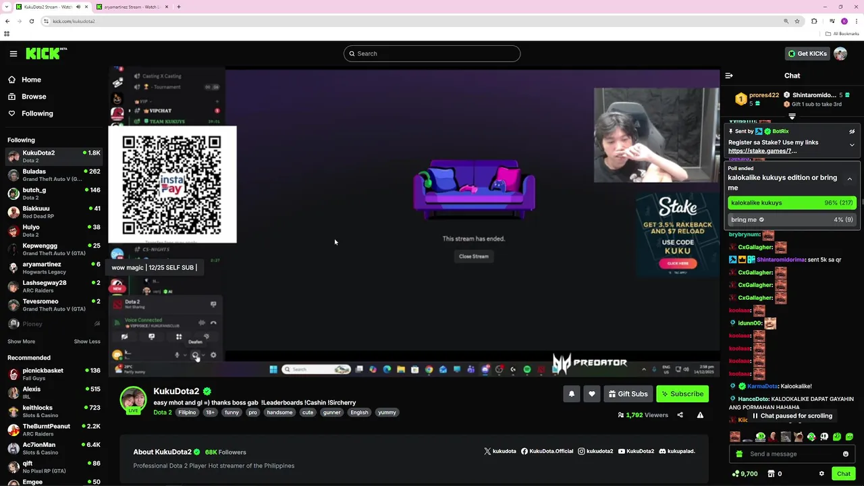Open picnickbasket recommended channel
The height and width of the screenshot is (486, 864).
(x=53, y=374)
